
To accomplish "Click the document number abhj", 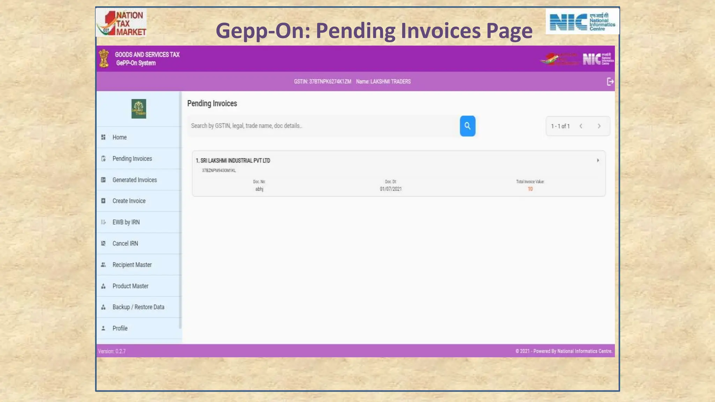I will pyautogui.click(x=259, y=189).
